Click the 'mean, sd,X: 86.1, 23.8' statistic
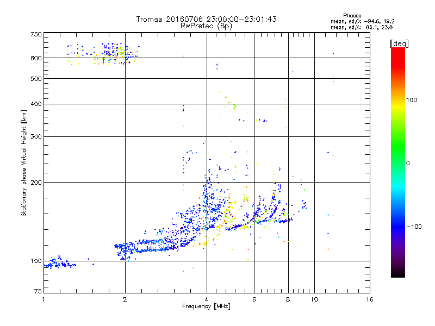This screenshot has height=326, width=435. [362, 27]
